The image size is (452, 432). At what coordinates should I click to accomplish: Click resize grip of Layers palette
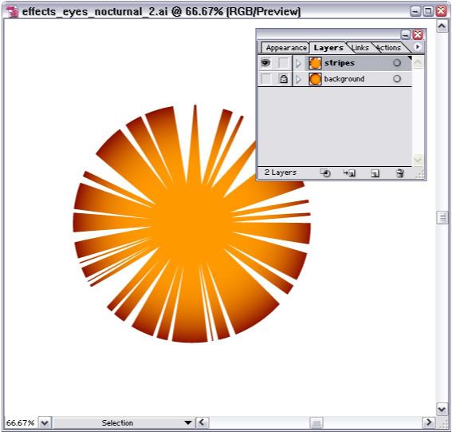tap(420, 174)
